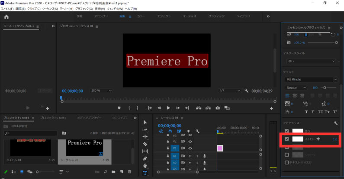
Task: Click the Home icon
Action: (x=6, y=17)
